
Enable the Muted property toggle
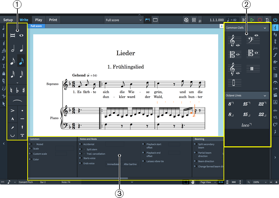coord(30,144)
